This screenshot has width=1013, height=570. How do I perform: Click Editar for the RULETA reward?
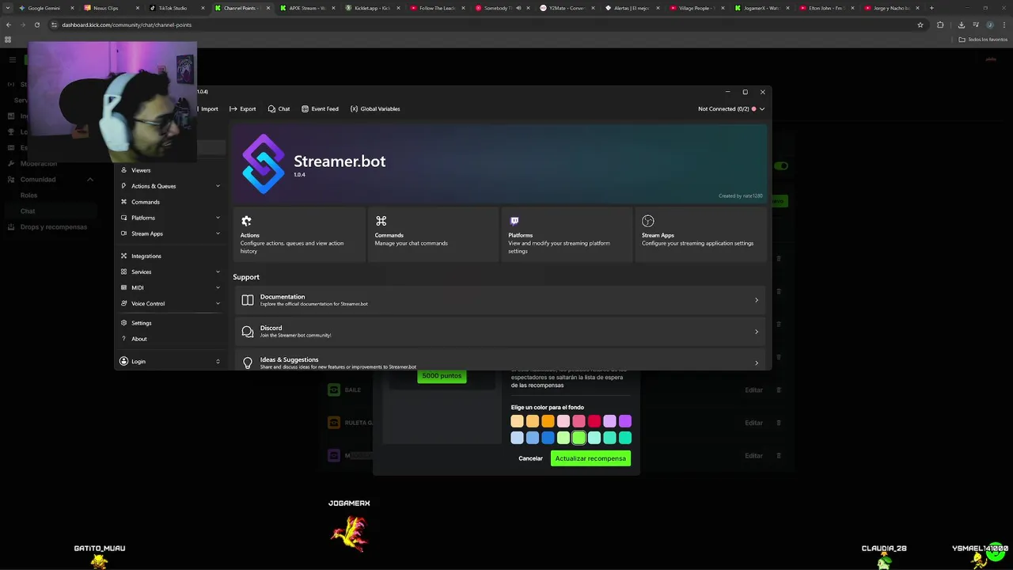[753, 423]
